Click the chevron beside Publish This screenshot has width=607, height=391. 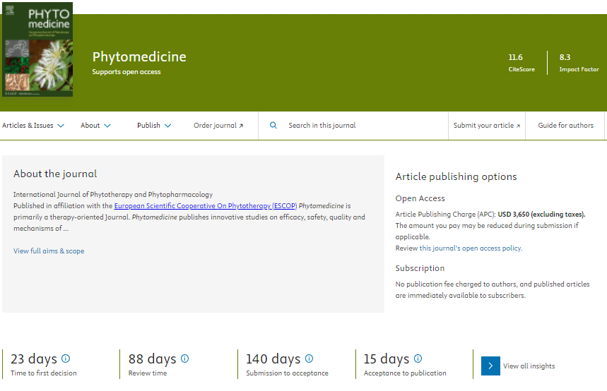168,126
